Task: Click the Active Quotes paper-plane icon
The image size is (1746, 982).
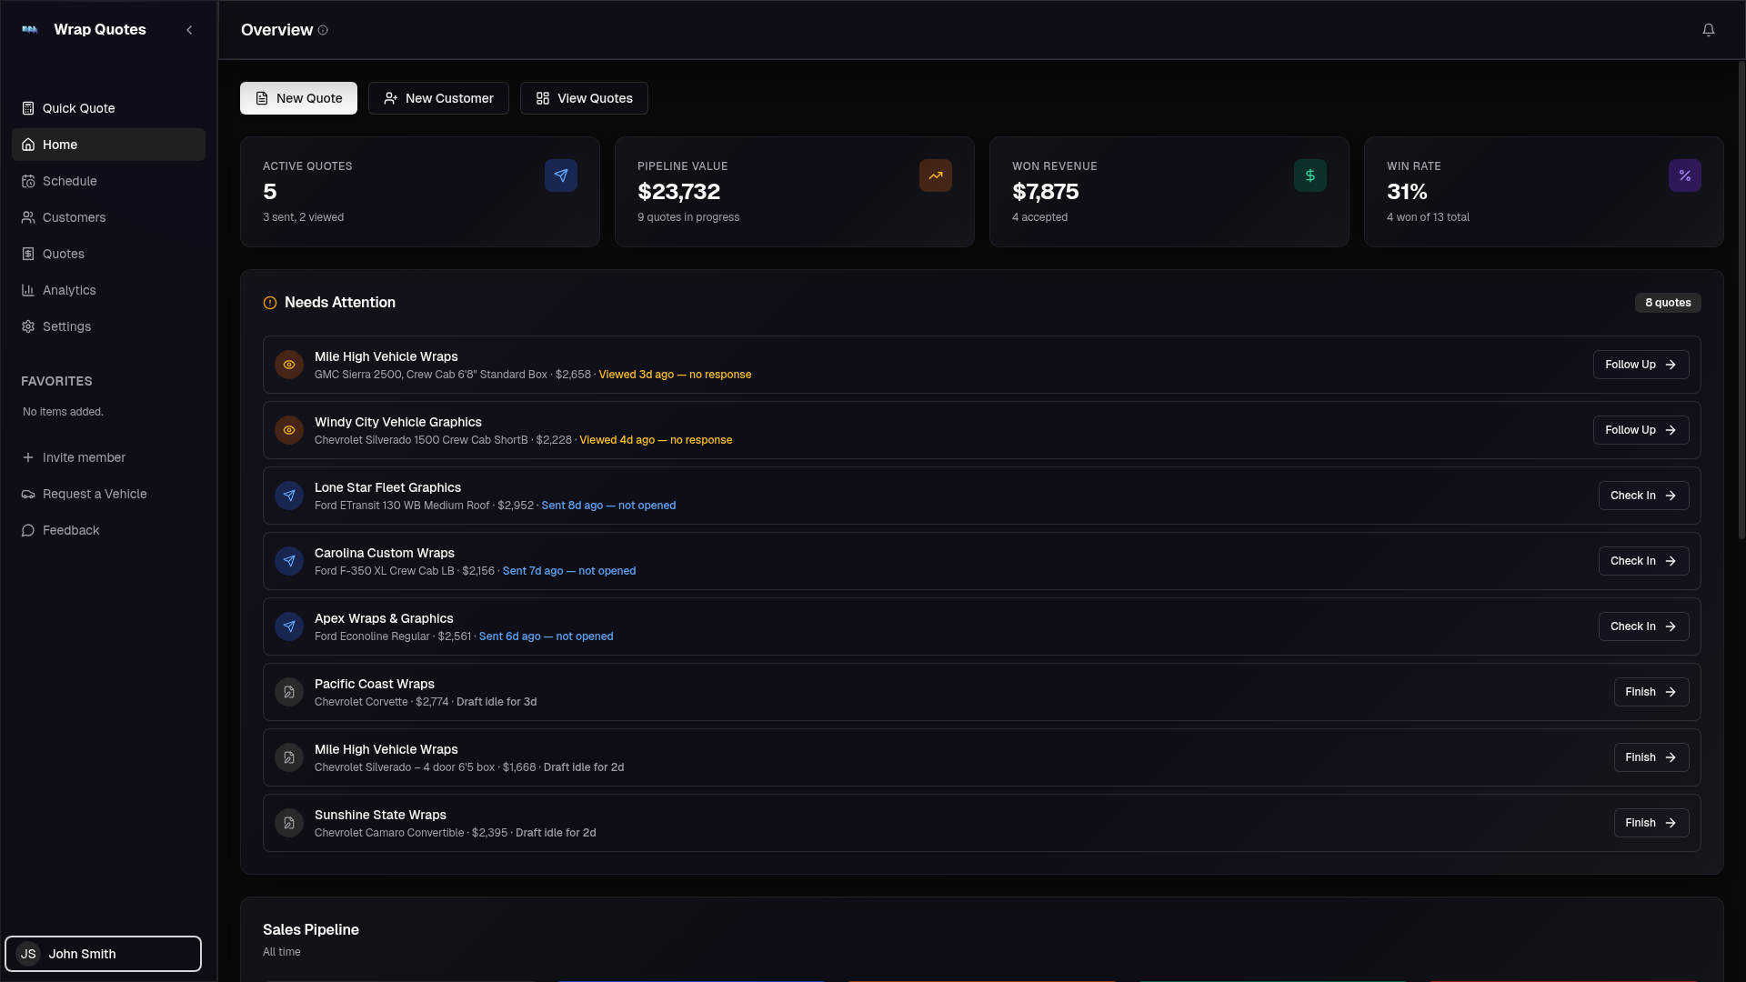Action: [x=560, y=175]
